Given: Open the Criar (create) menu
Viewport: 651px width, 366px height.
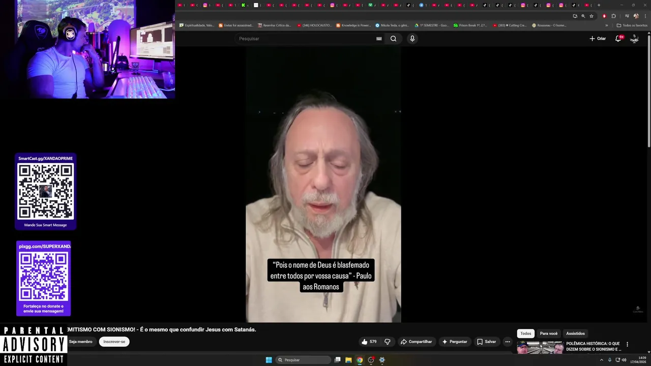Looking at the screenshot, I should point(598,39).
